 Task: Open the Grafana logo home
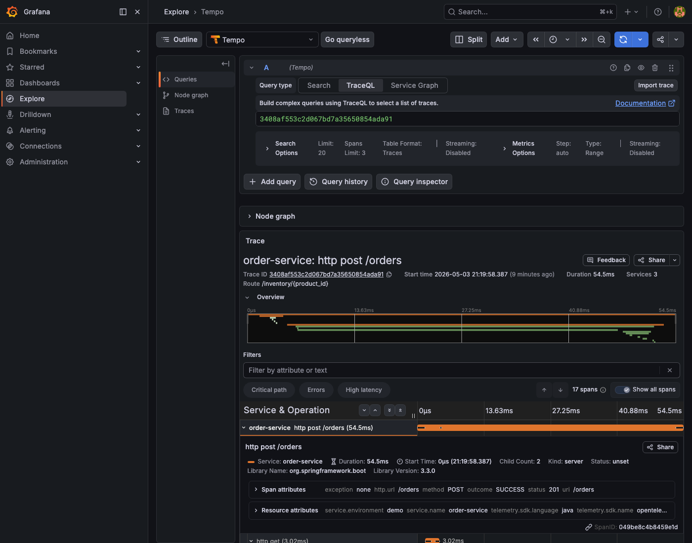coord(12,12)
